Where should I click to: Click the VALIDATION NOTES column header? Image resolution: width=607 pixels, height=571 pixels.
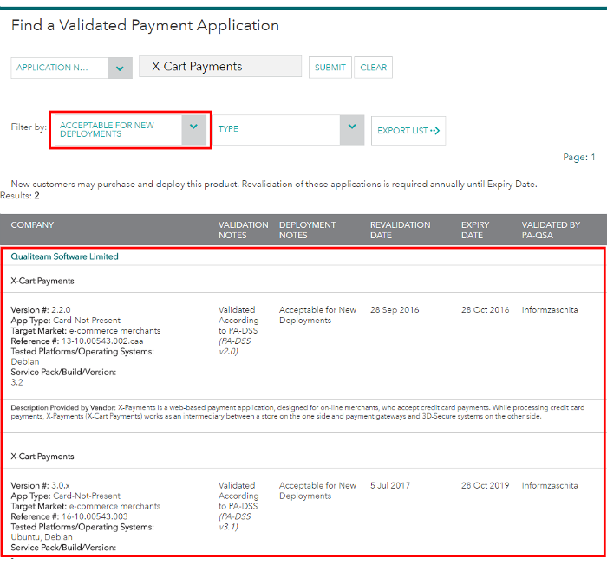[243, 230]
